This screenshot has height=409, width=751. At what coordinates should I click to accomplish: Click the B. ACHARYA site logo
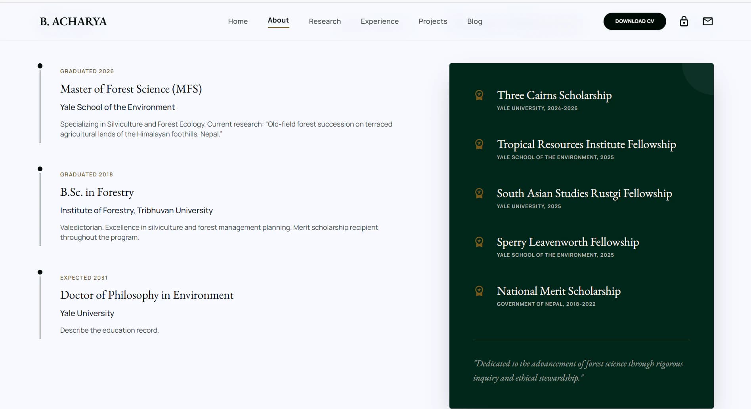(x=73, y=21)
